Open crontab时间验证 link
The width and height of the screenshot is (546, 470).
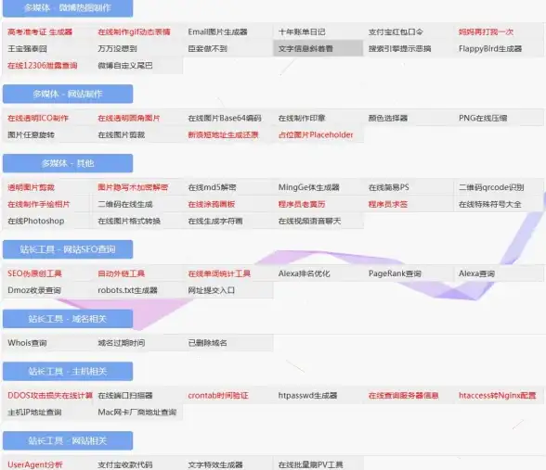tap(218, 396)
